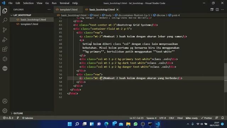227x128 pixels.
Task: Click the editor vertical scrollbar
Action: coord(226,78)
